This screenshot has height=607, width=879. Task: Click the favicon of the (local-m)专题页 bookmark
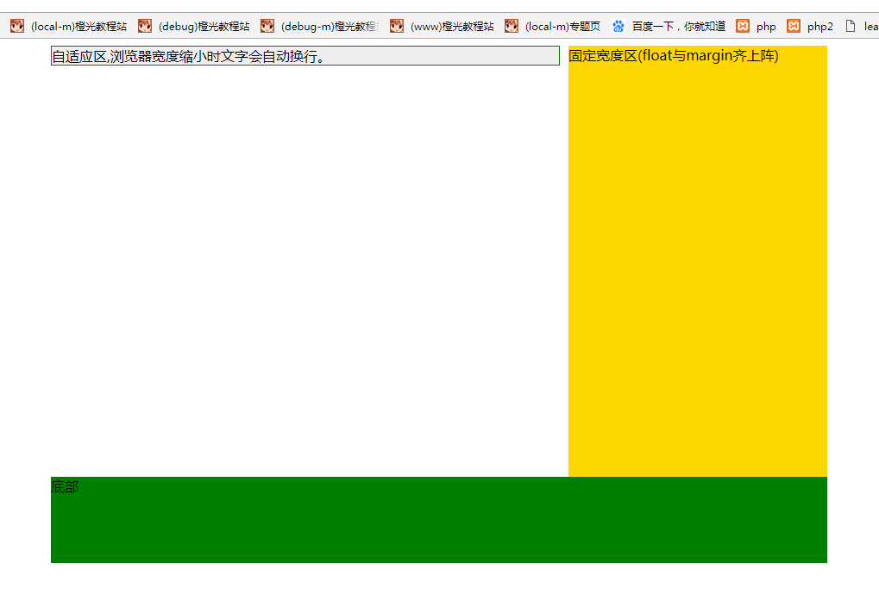coord(512,26)
